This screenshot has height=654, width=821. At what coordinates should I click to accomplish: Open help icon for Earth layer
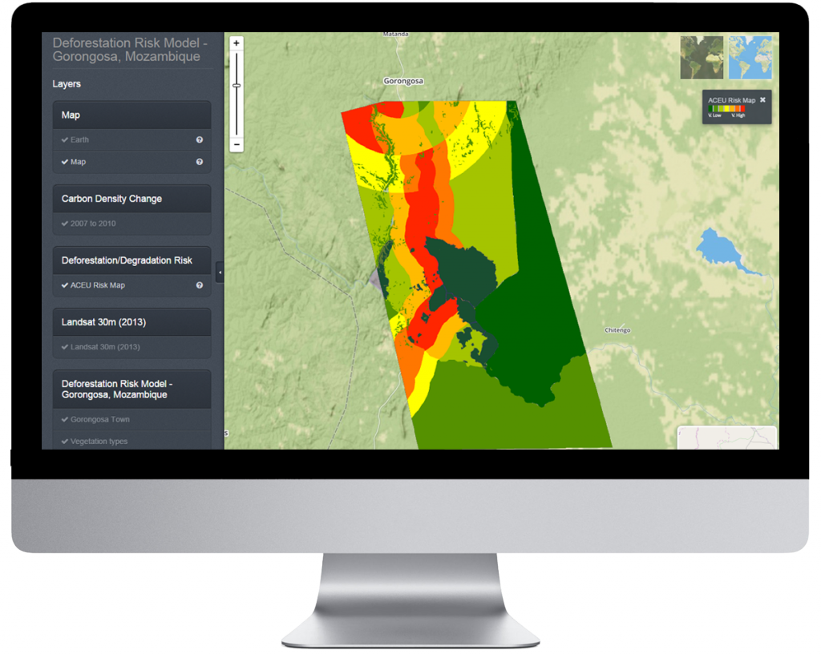[200, 139]
